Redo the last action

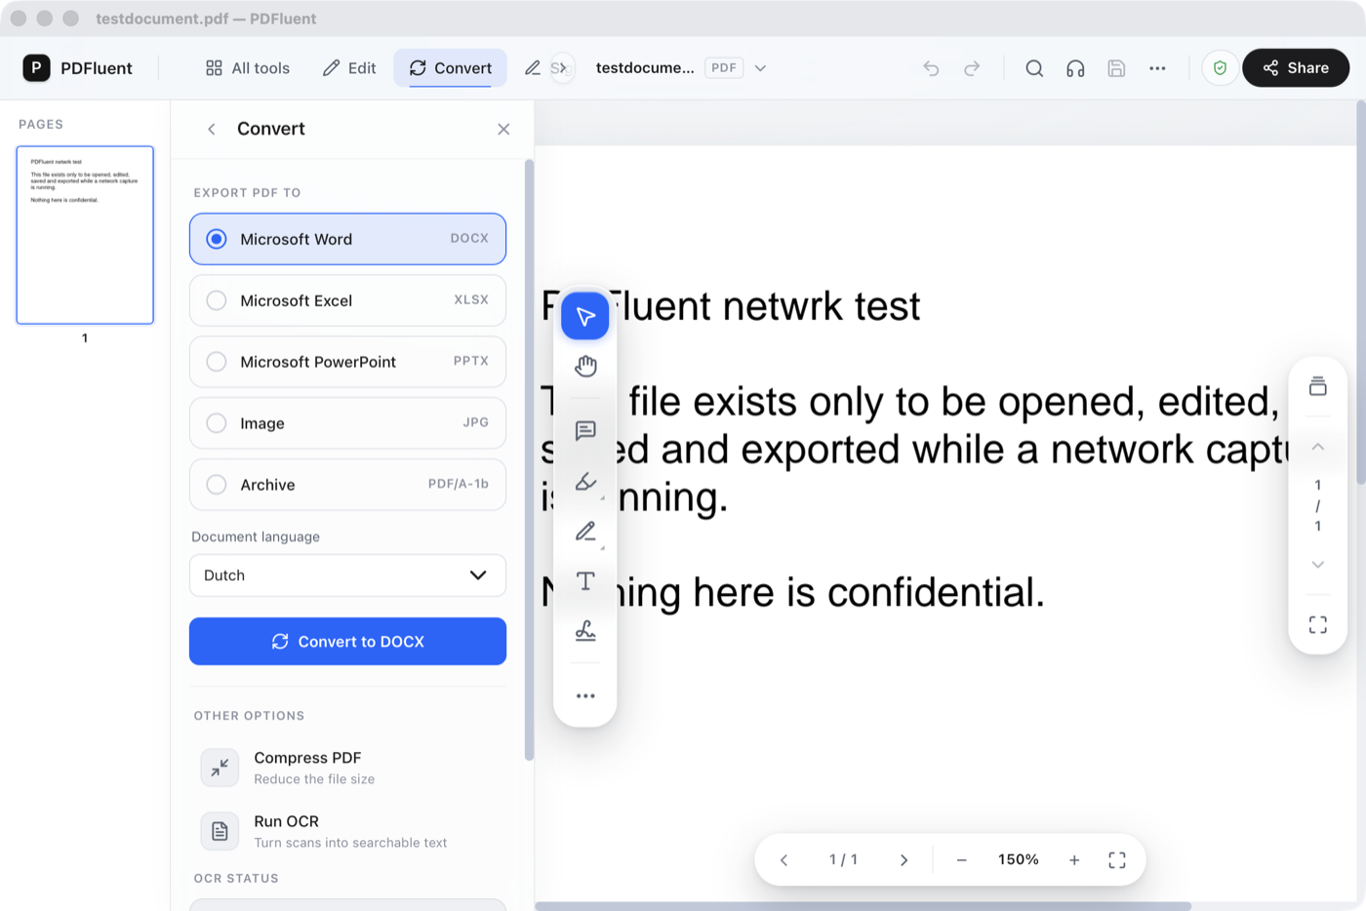[972, 68]
